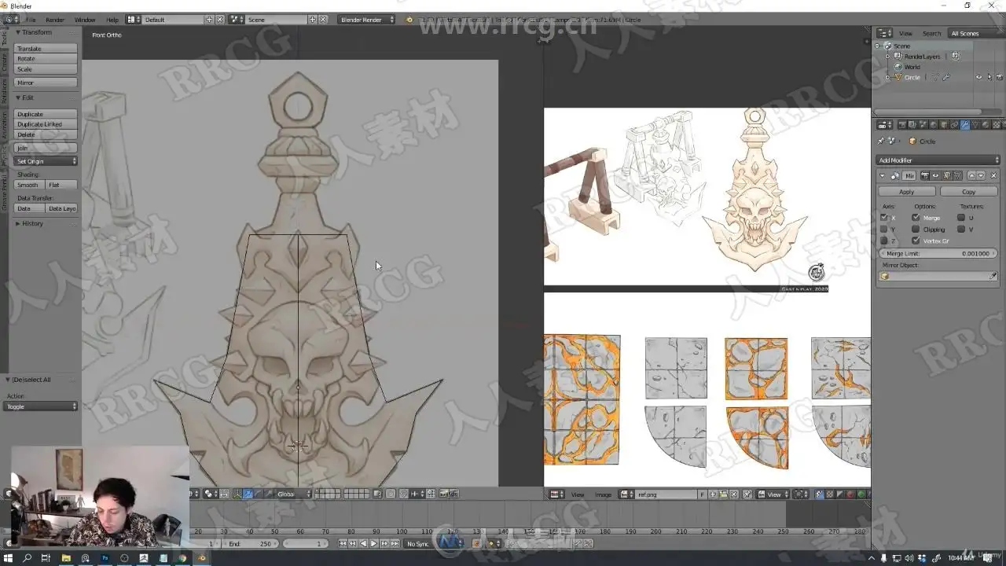Remove the Mirror modifier with X icon

point(993,175)
